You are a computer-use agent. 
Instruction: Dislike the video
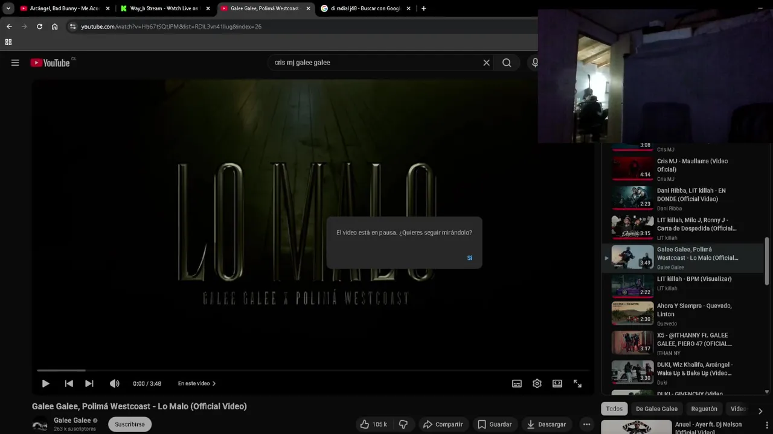(403, 424)
